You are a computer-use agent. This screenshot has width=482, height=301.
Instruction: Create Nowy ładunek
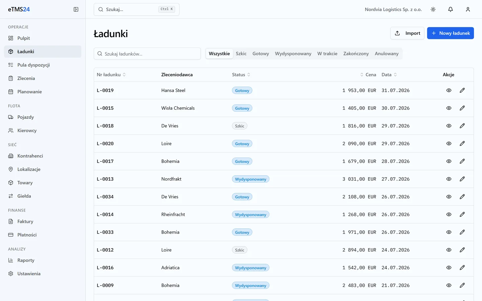pyautogui.click(x=451, y=33)
